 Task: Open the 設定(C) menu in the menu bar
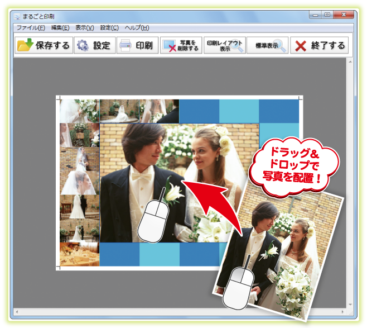click(109, 27)
